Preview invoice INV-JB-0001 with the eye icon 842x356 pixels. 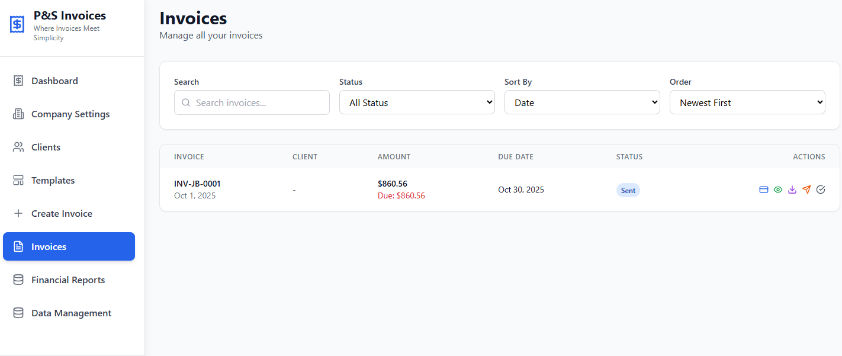(777, 190)
